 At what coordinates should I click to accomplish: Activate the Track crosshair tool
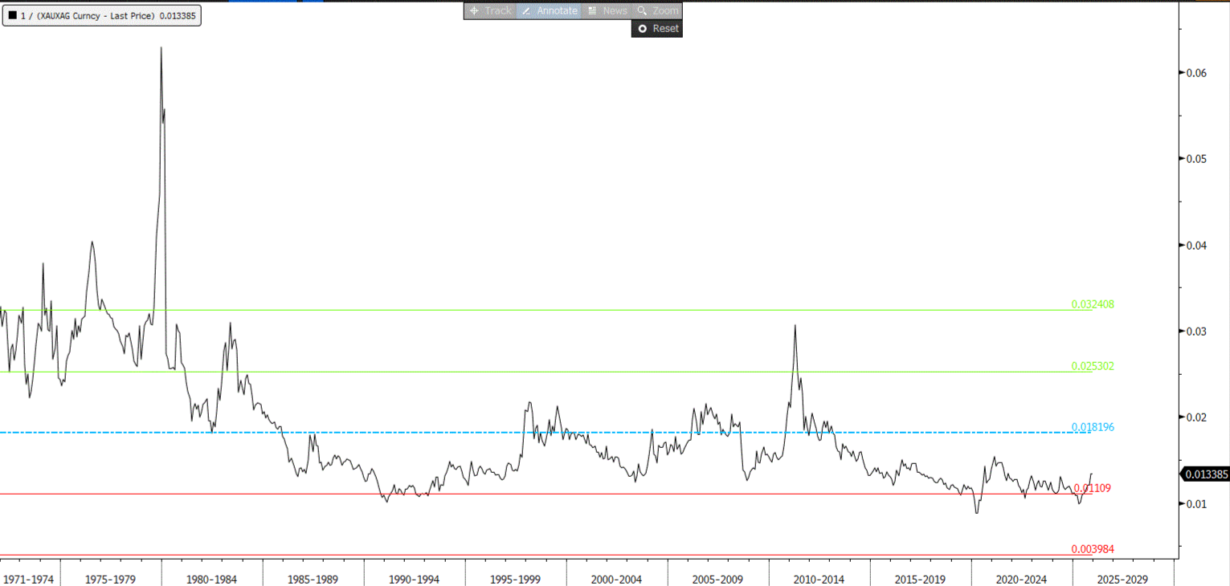490,10
